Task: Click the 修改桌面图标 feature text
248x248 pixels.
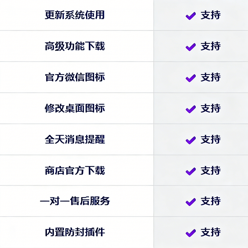Action: click(x=75, y=109)
